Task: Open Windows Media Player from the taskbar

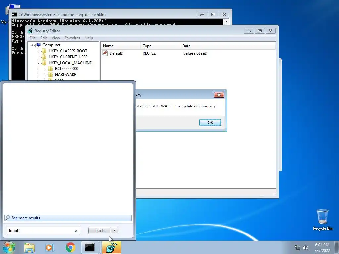Action: tap(50, 247)
